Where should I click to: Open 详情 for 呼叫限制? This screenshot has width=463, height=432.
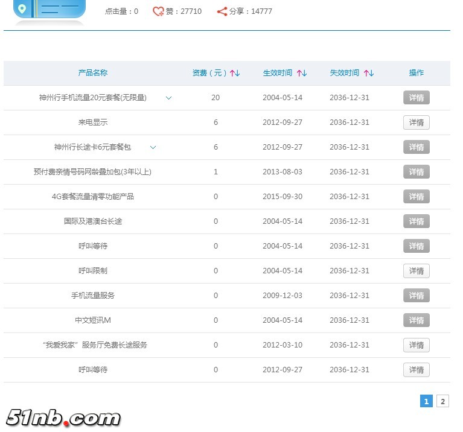(x=417, y=271)
